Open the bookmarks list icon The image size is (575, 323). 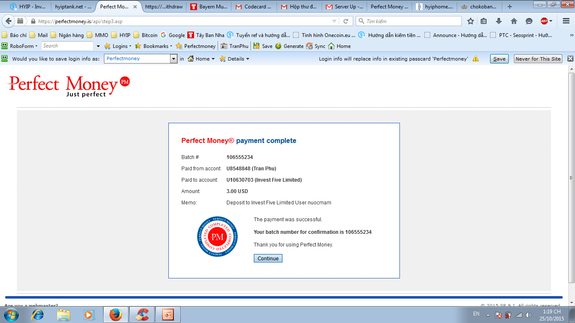484,21
